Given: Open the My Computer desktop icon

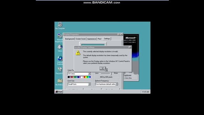Looking at the screenshot, I should coord(60,26).
